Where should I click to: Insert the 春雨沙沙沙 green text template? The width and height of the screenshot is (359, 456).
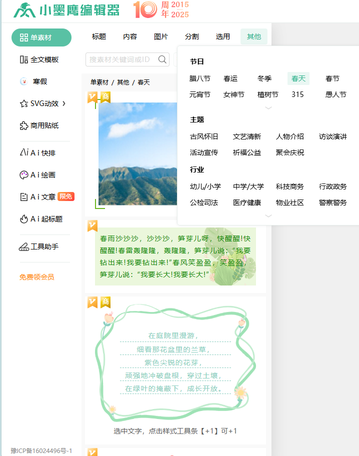(175, 256)
